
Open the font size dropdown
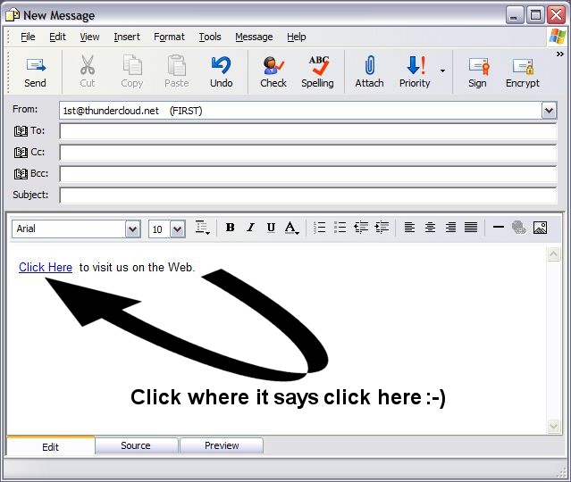point(178,229)
